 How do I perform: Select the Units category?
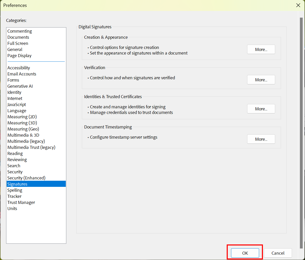click(x=12, y=209)
